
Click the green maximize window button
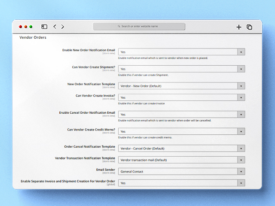pos(31,27)
